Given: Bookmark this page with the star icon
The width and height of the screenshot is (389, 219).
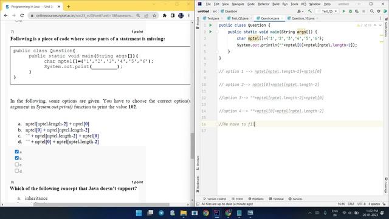Looking at the screenshot, I should coord(154,15).
